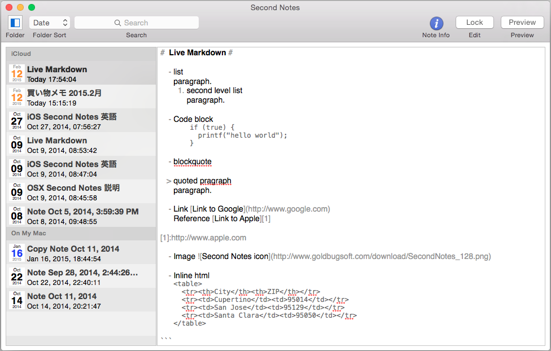
Task: Select iOS Second Notes 英語 note dated Oct 27
Action: pos(81,121)
